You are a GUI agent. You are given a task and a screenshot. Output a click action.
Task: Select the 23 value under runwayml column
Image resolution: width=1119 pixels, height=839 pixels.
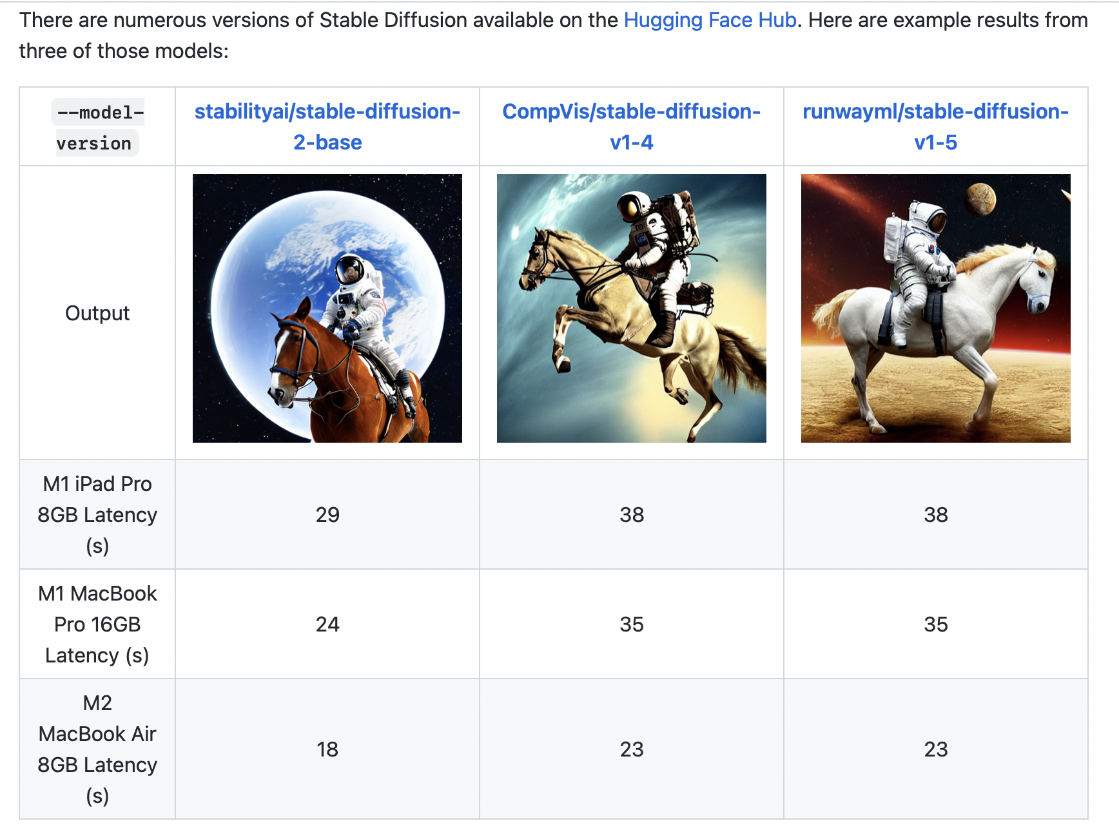(x=936, y=749)
